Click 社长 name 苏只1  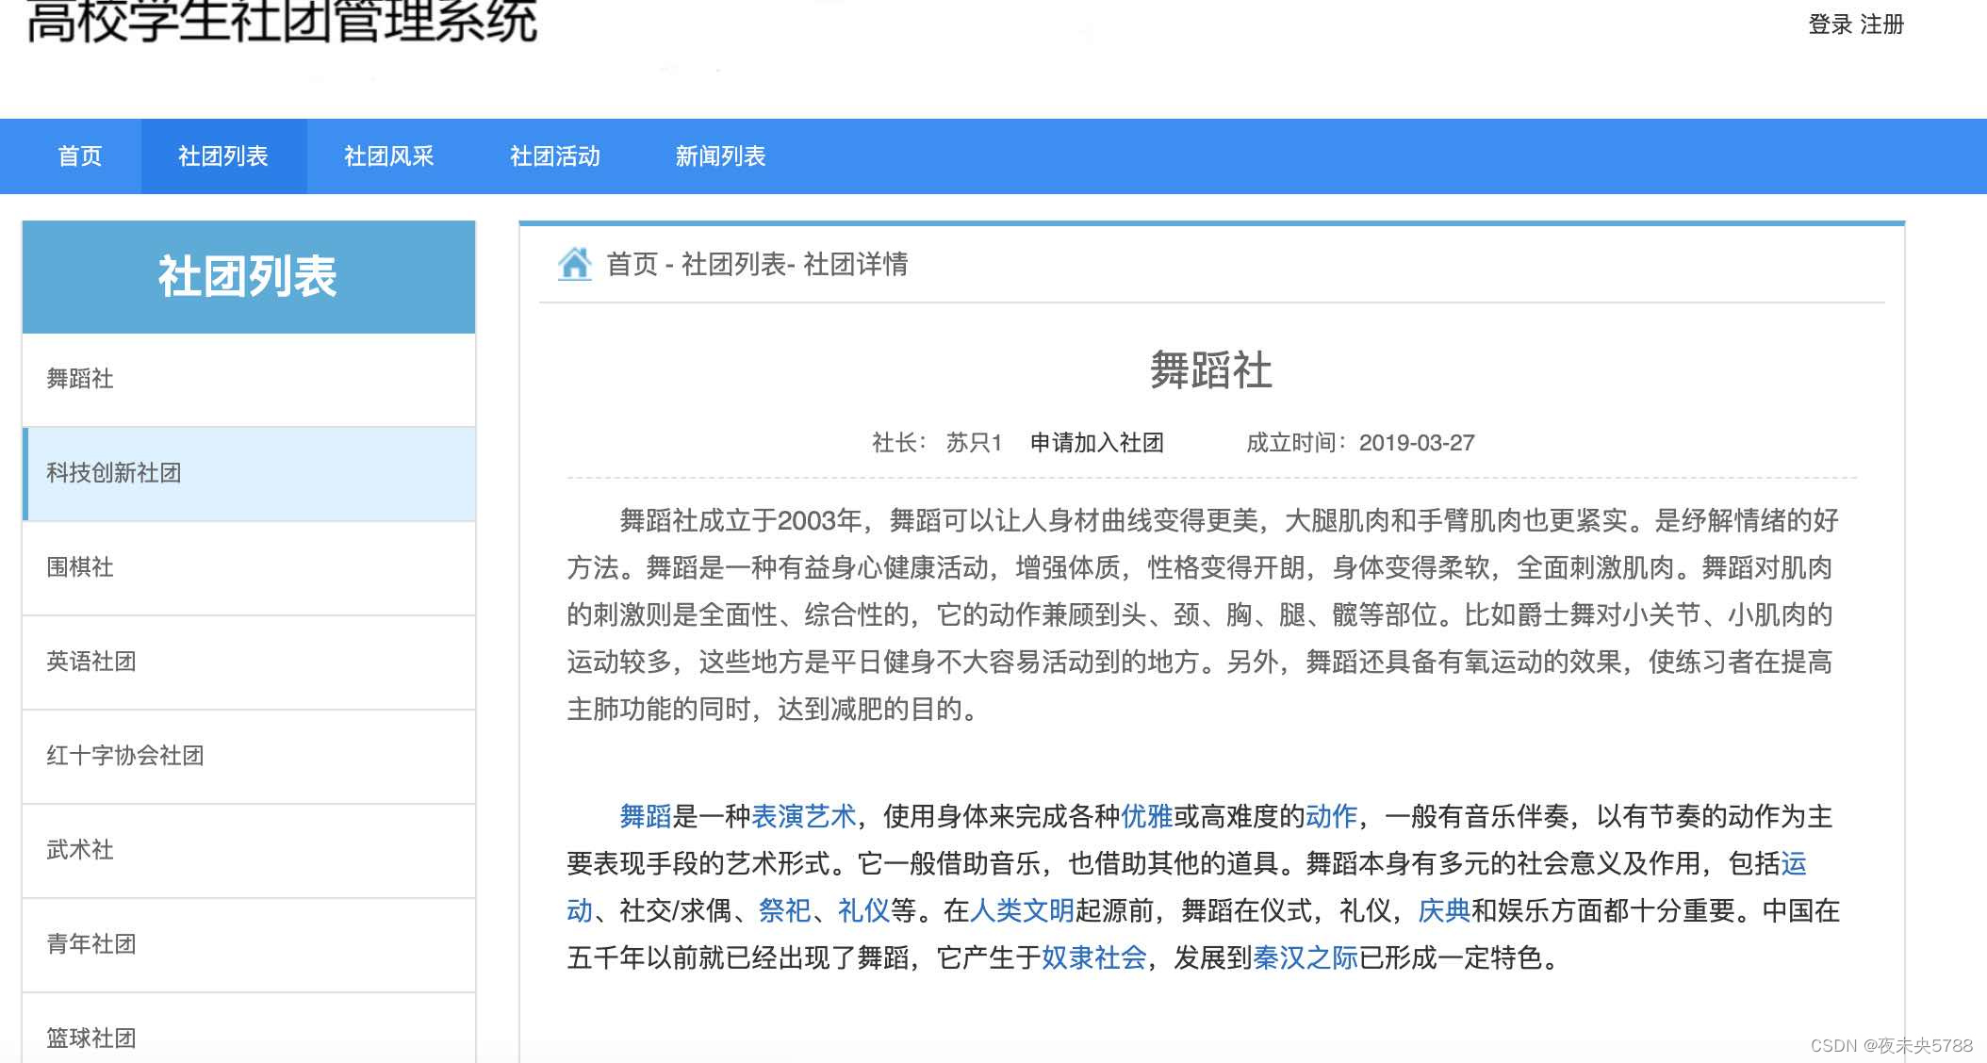click(x=975, y=443)
